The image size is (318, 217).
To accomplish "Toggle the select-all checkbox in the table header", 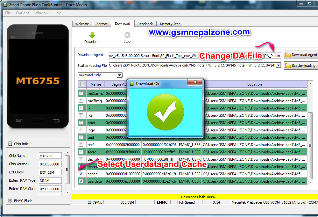I will tap(82, 84).
